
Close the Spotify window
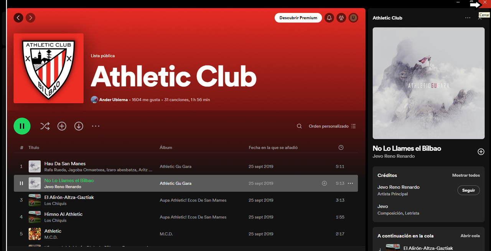[x=485, y=3]
